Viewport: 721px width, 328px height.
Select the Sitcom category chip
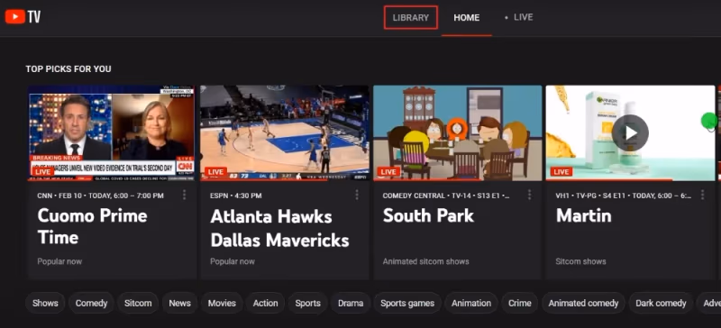point(138,303)
